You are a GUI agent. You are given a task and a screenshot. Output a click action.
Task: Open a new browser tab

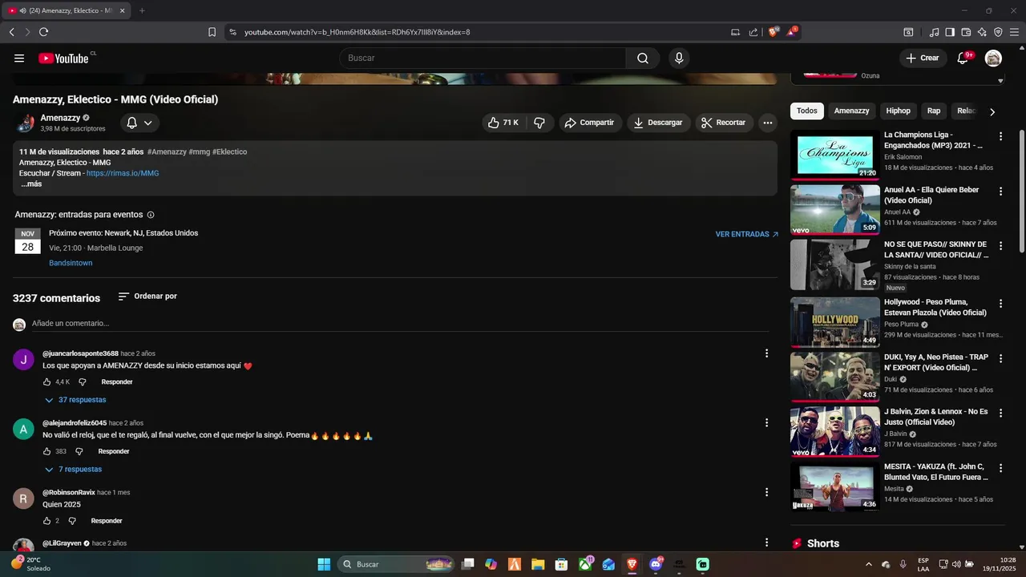142,10
